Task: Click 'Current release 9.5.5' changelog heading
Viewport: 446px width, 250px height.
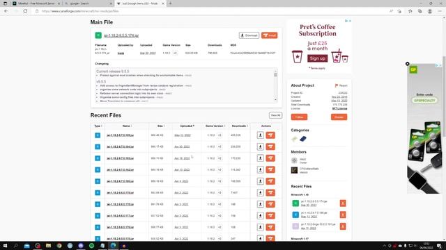Action: [x=113, y=72]
